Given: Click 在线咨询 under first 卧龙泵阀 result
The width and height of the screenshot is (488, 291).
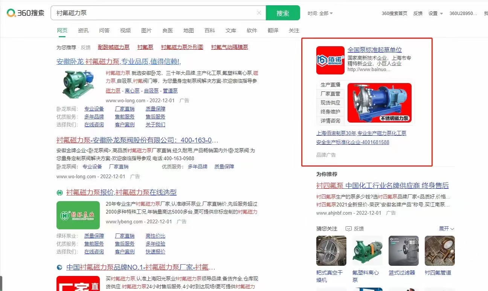Looking at the screenshot, I should 94,124.
